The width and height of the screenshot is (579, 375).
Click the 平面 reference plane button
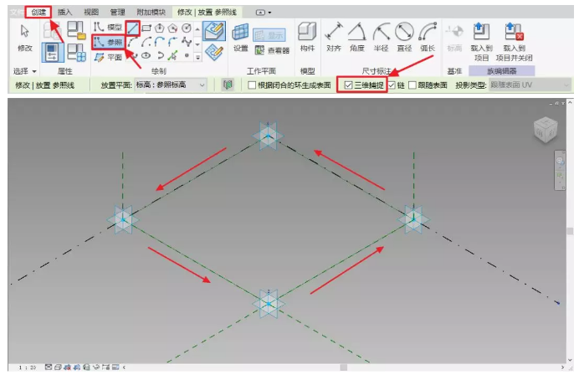point(108,57)
